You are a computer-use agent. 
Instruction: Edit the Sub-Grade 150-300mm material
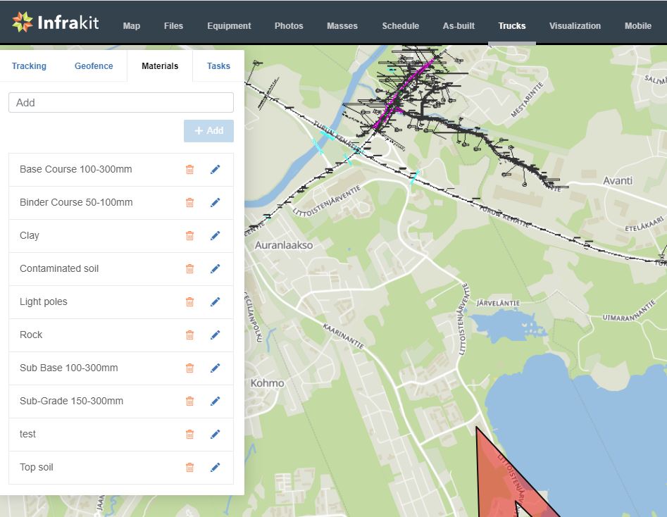tap(216, 401)
